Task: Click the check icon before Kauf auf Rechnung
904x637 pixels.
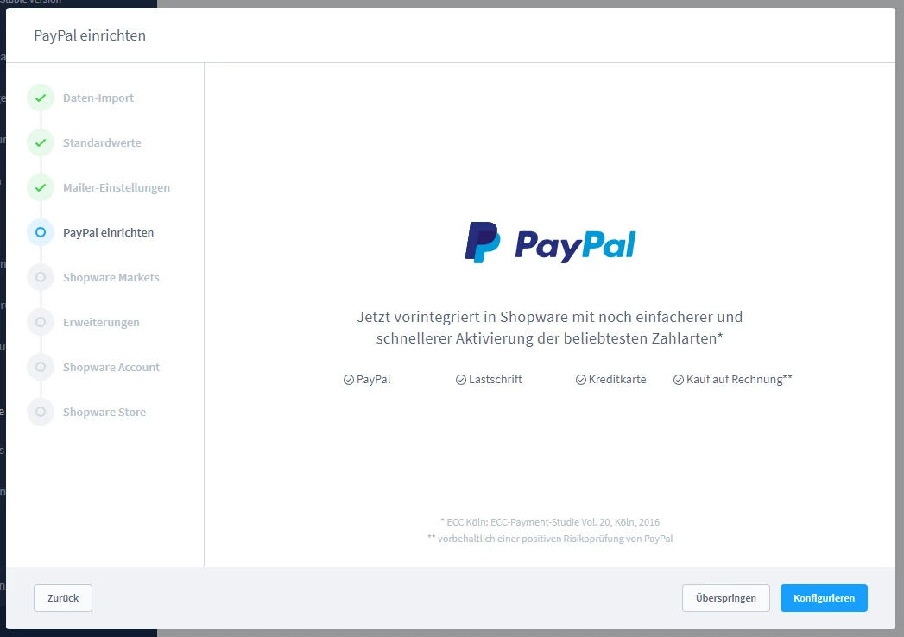Action: (x=679, y=380)
